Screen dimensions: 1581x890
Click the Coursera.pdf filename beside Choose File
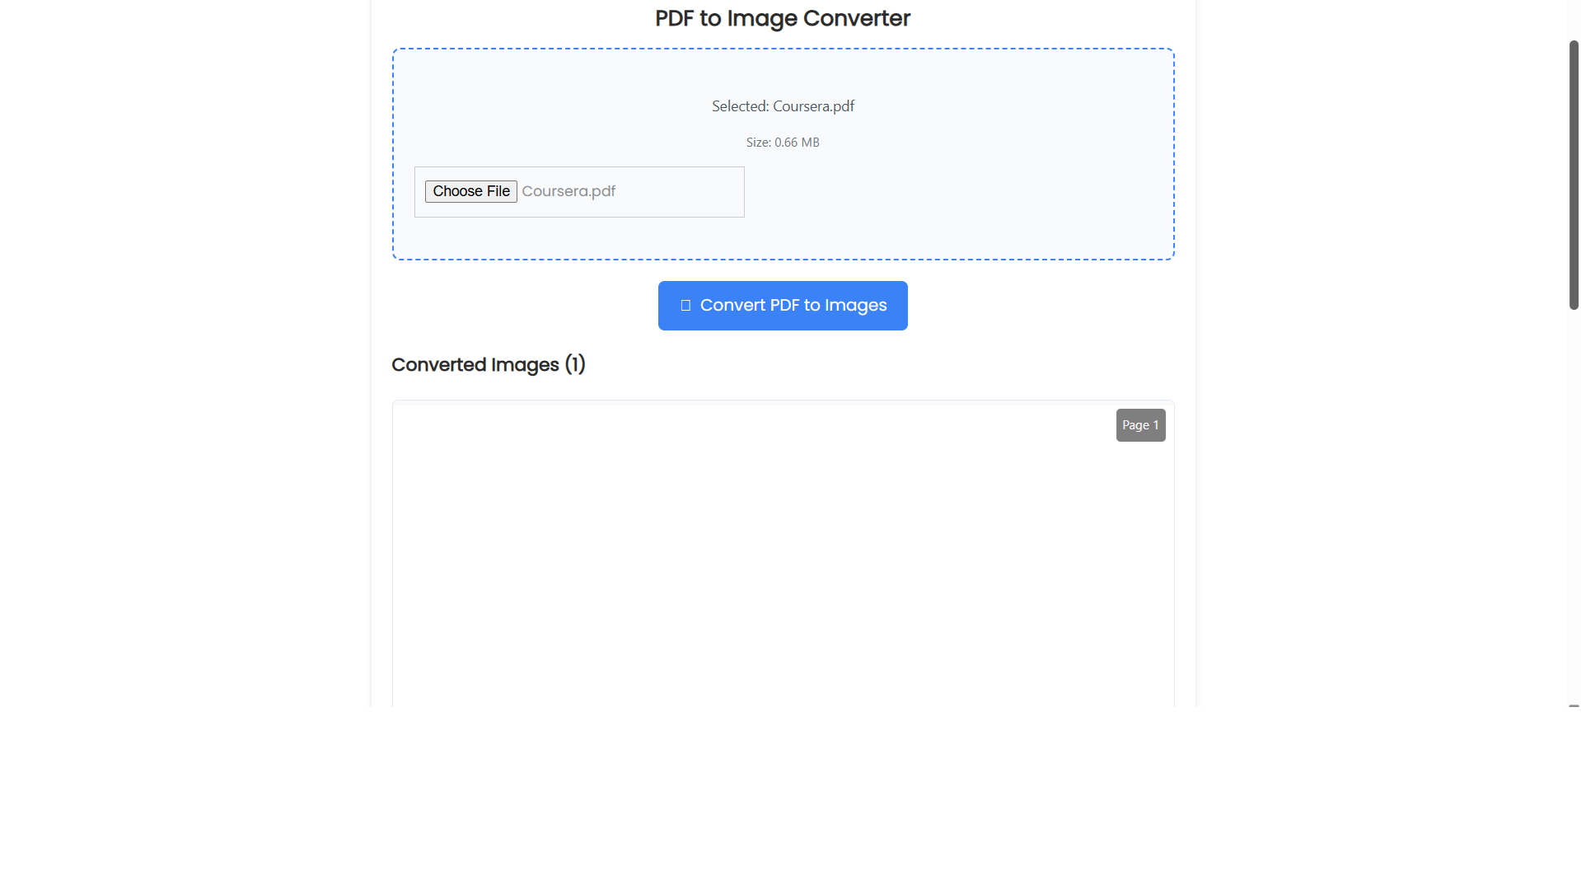pyautogui.click(x=568, y=191)
